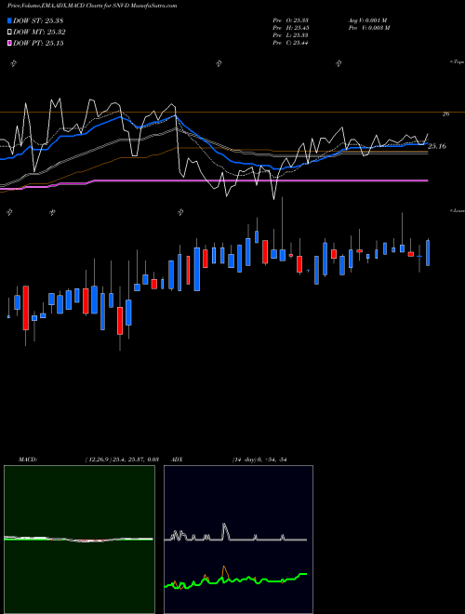Open the dark blue ADX indicator chart panel
Image resolution: width=465 pixels, height=614 pixels.
pos(238,540)
